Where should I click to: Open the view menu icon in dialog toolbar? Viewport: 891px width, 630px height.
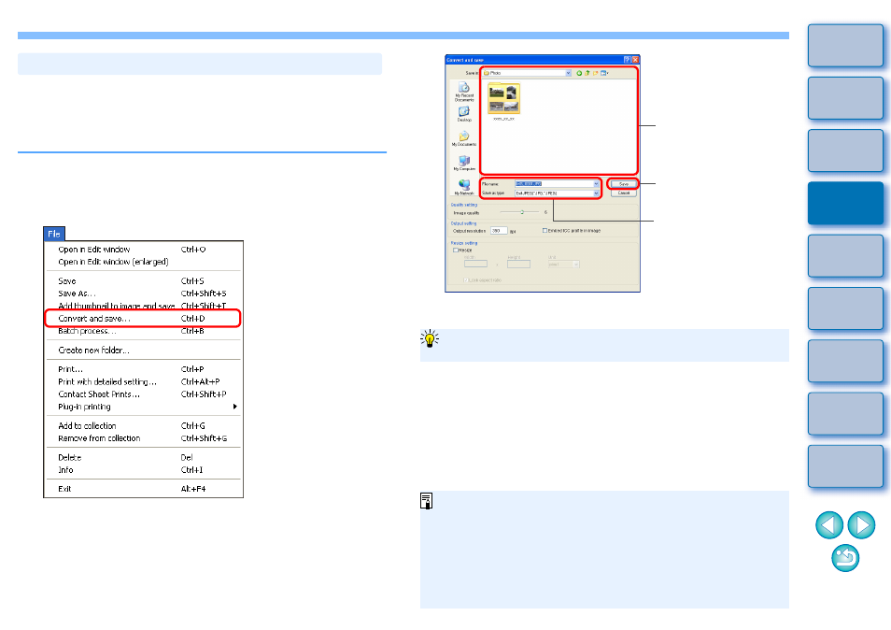coord(604,73)
